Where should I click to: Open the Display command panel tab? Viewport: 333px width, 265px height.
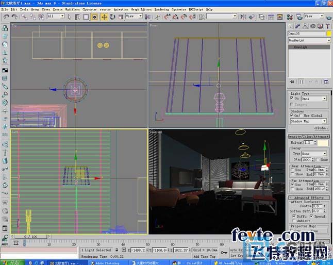(320, 26)
